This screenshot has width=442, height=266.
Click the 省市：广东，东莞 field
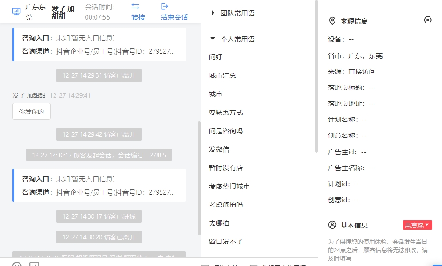[x=355, y=56]
